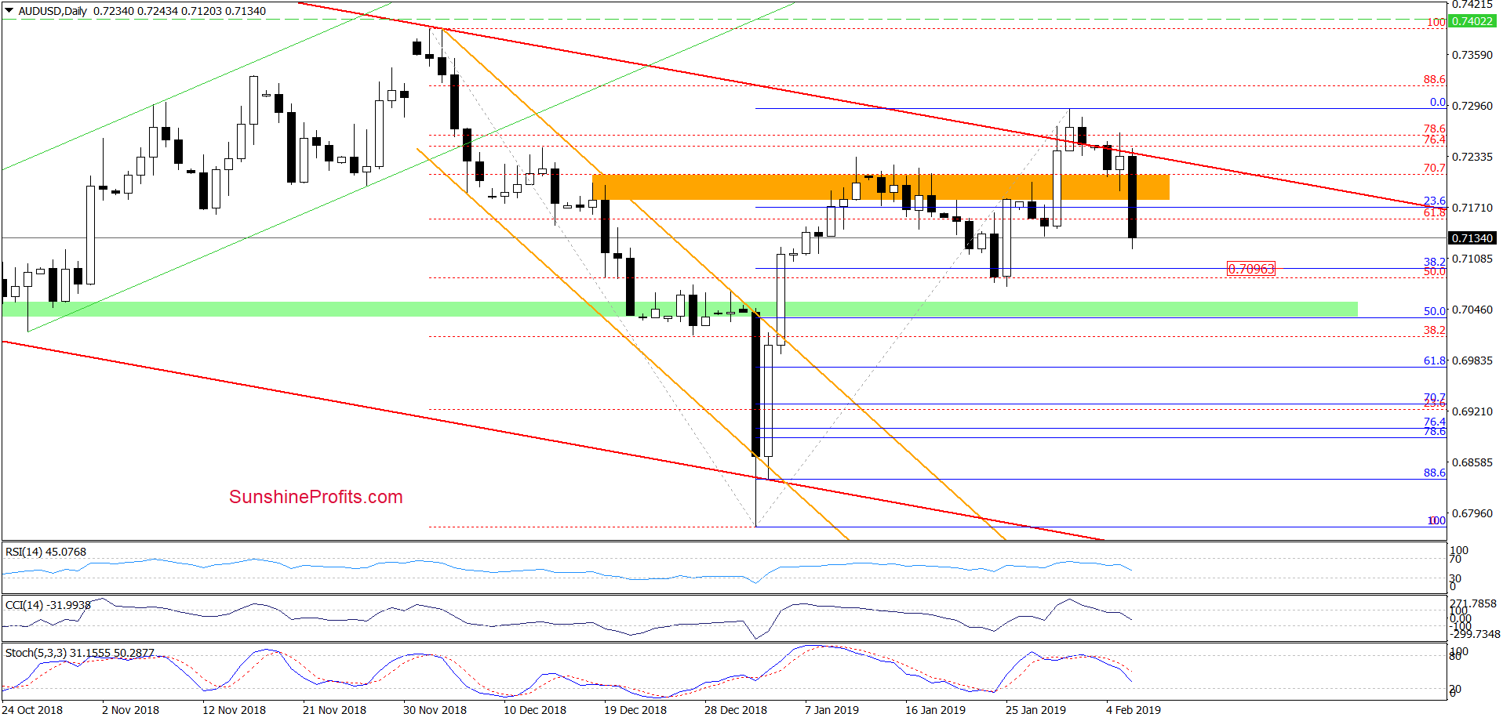Click the 24 Oct 2018 date label

click(x=32, y=710)
